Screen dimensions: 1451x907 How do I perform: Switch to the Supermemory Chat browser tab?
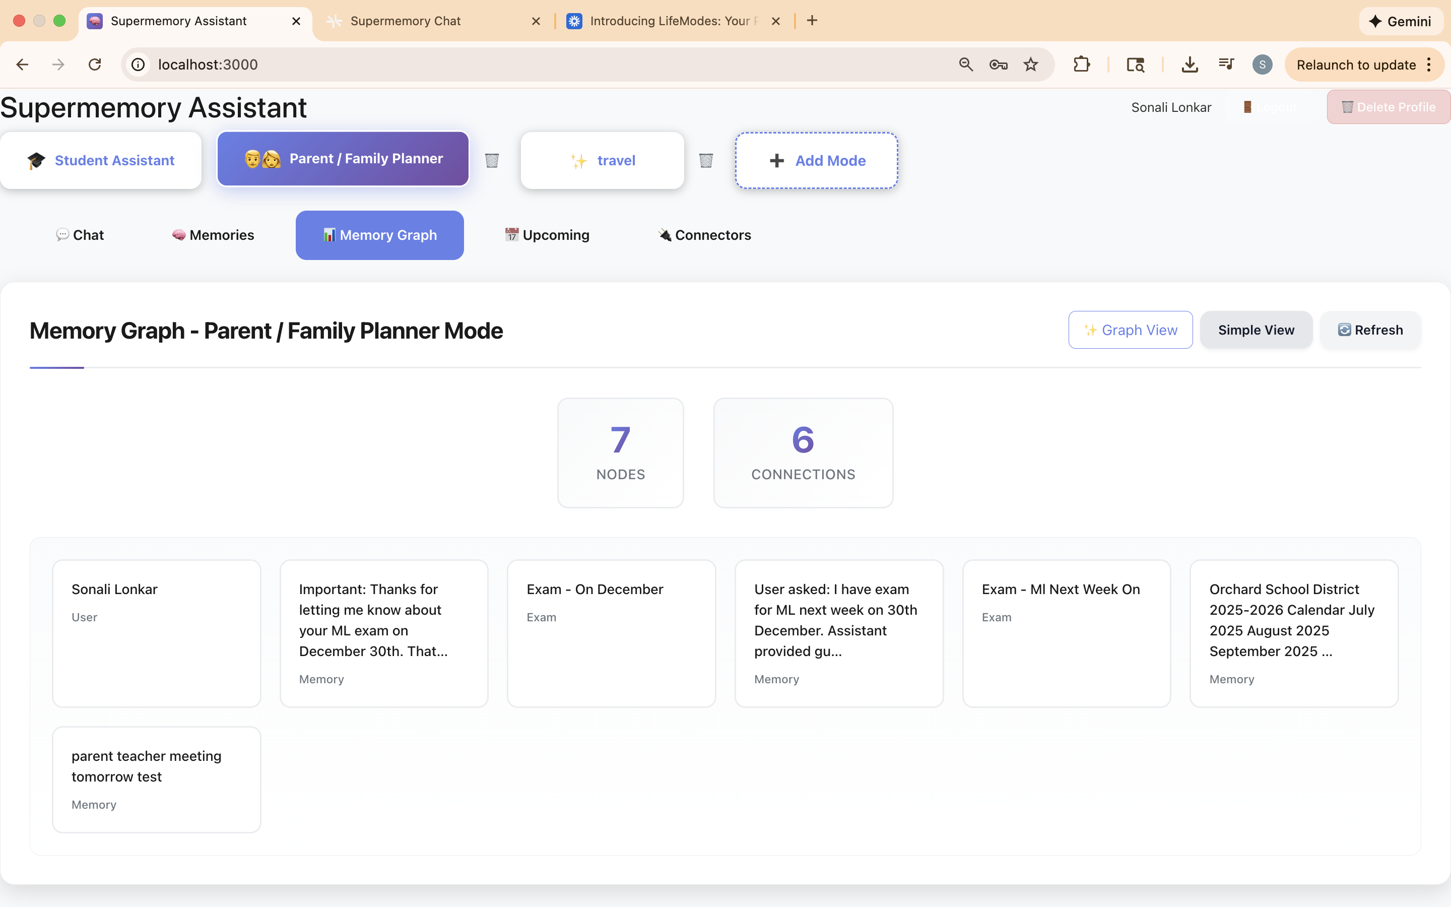[x=405, y=21]
